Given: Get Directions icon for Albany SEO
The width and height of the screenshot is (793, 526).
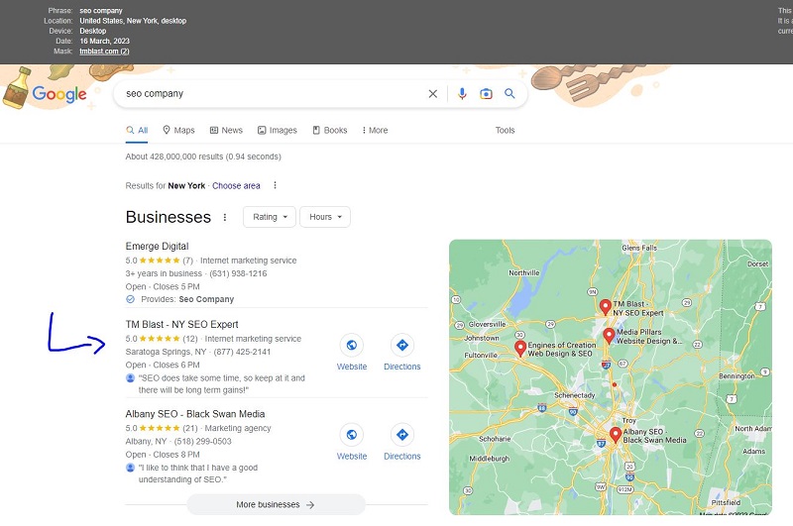Looking at the screenshot, I should point(402,435).
